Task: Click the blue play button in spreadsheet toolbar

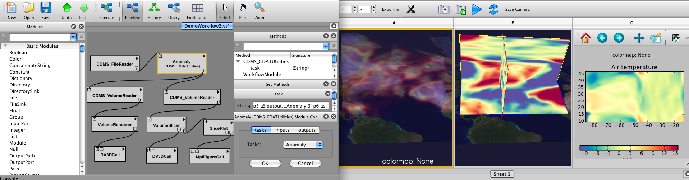Action: pos(477,9)
